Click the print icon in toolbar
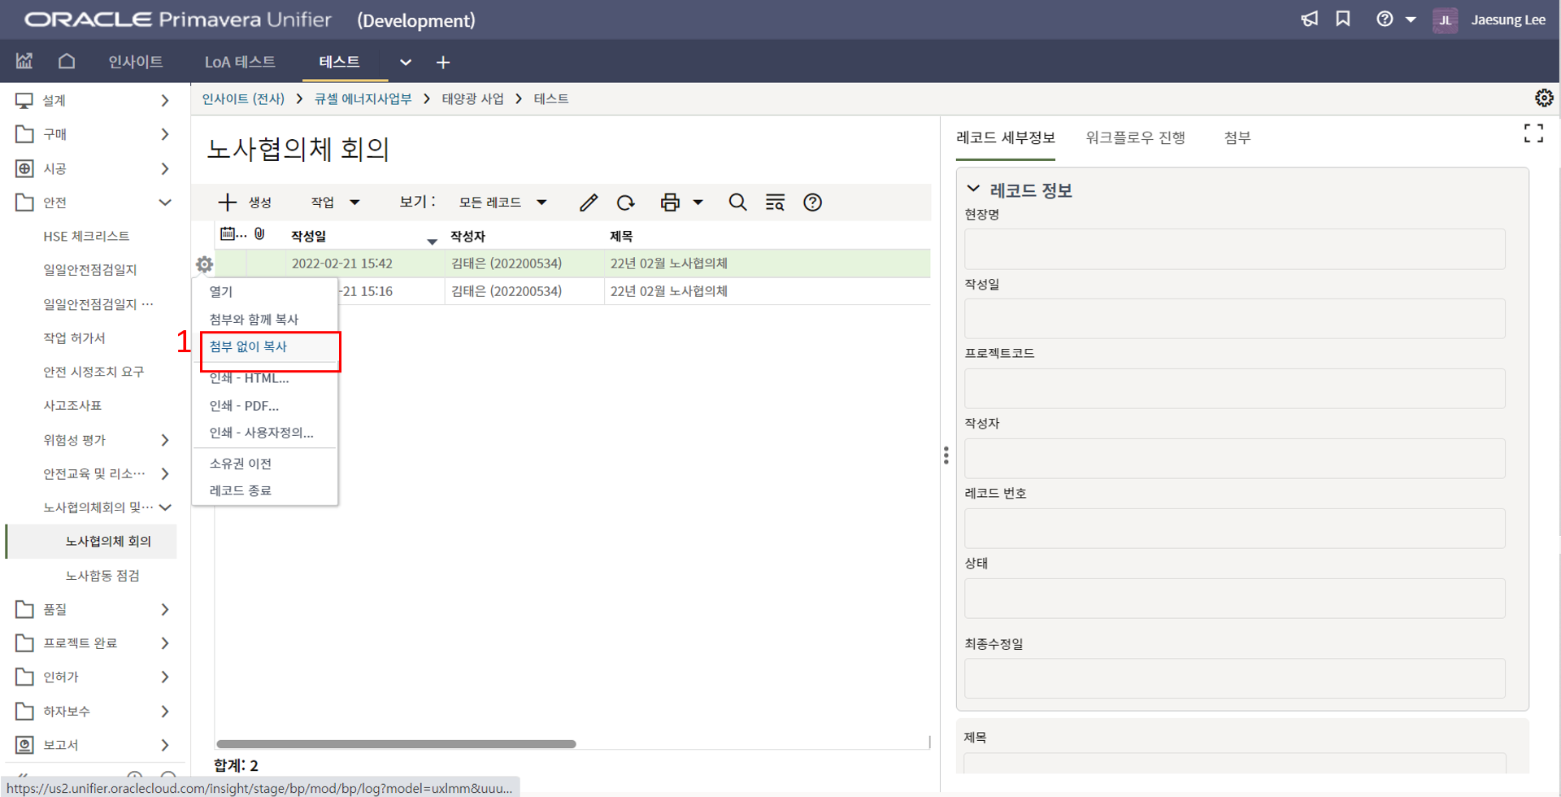 coord(670,203)
